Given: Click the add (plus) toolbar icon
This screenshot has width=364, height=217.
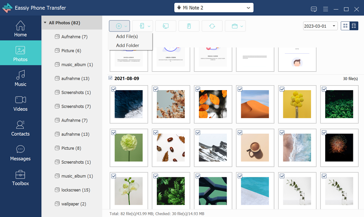Looking at the screenshot, I should click(x=118, y=26).
